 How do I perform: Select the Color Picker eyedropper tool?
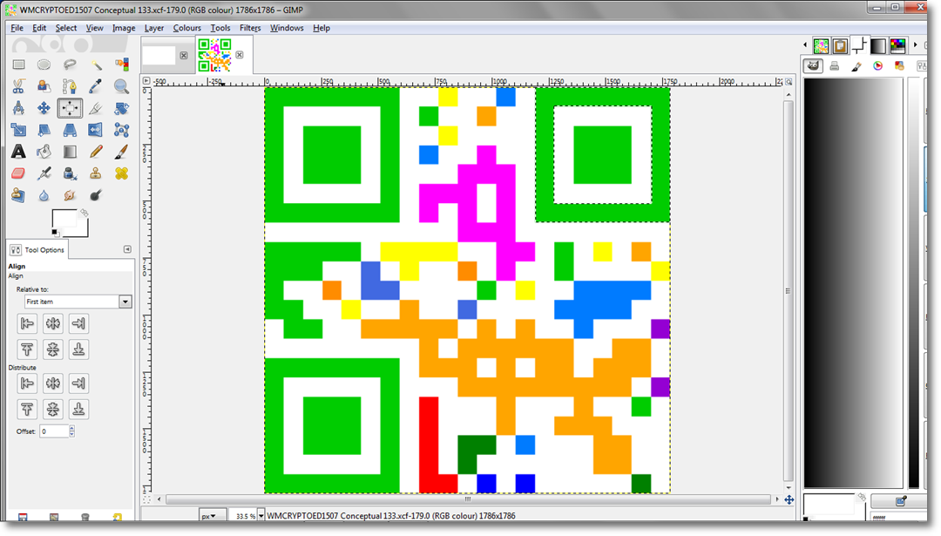[x=96, y=86]
